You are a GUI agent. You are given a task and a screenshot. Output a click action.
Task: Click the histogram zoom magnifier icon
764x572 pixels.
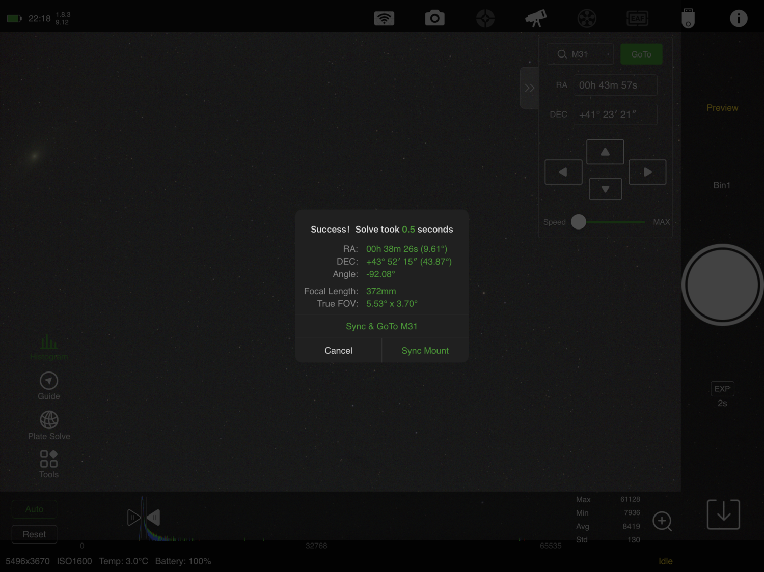click(662, 521)
